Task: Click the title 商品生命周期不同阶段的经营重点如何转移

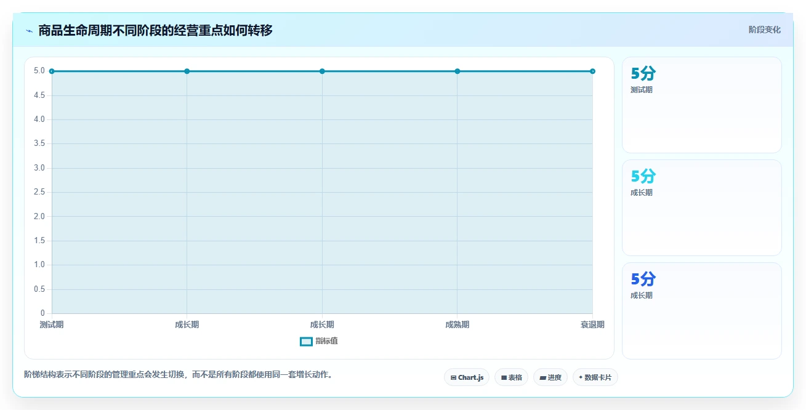Action: (x=155, y=30)
